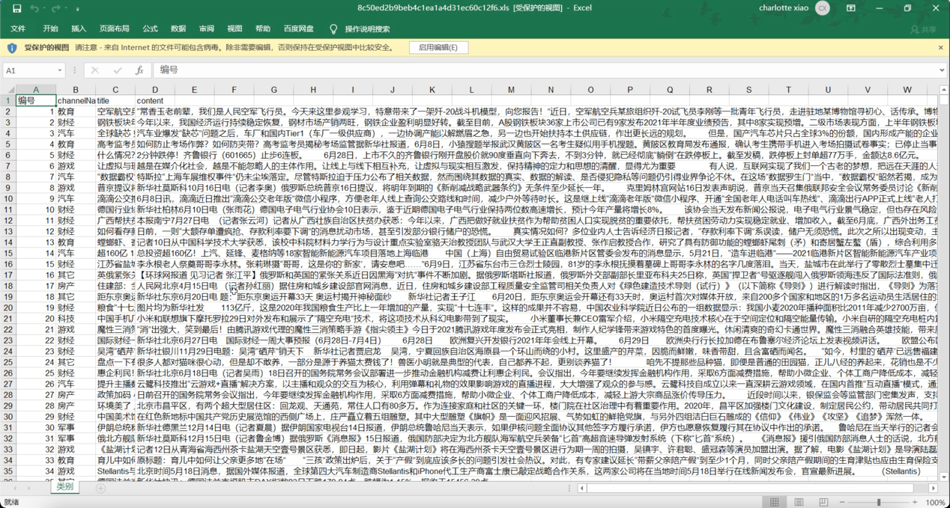950x508 pixels.
Task: Click the 就绪 status bar text
Action: point(12,502)
